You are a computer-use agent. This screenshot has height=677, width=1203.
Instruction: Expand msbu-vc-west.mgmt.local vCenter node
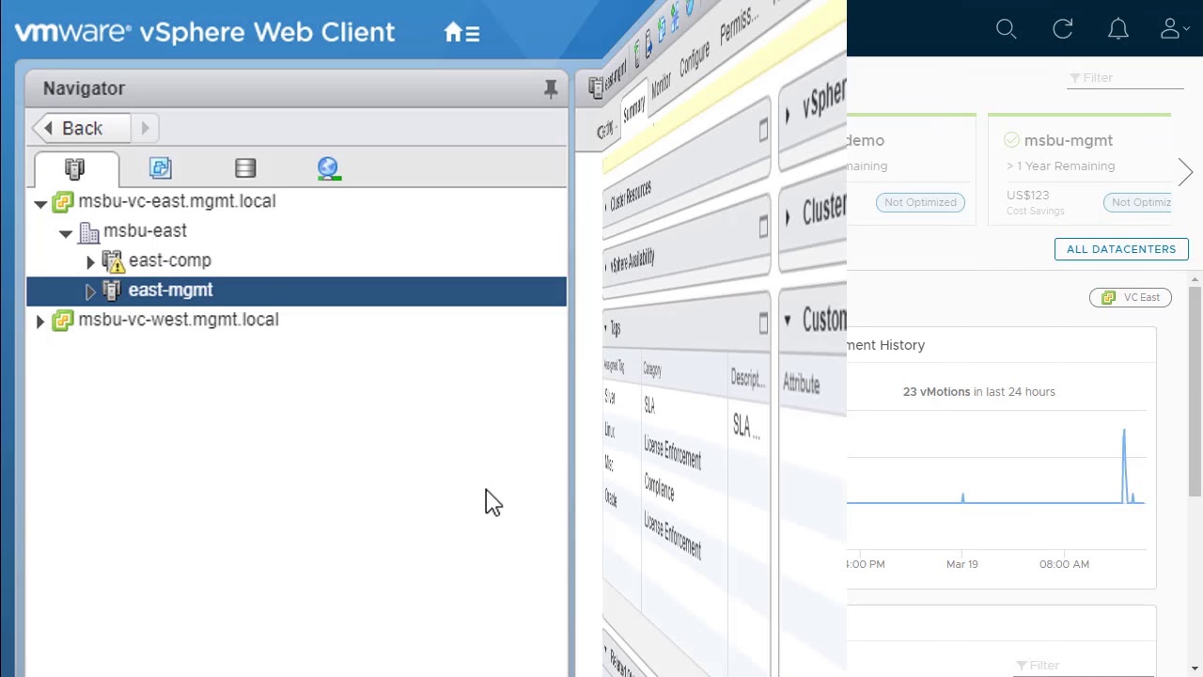(x=40, y=321)
